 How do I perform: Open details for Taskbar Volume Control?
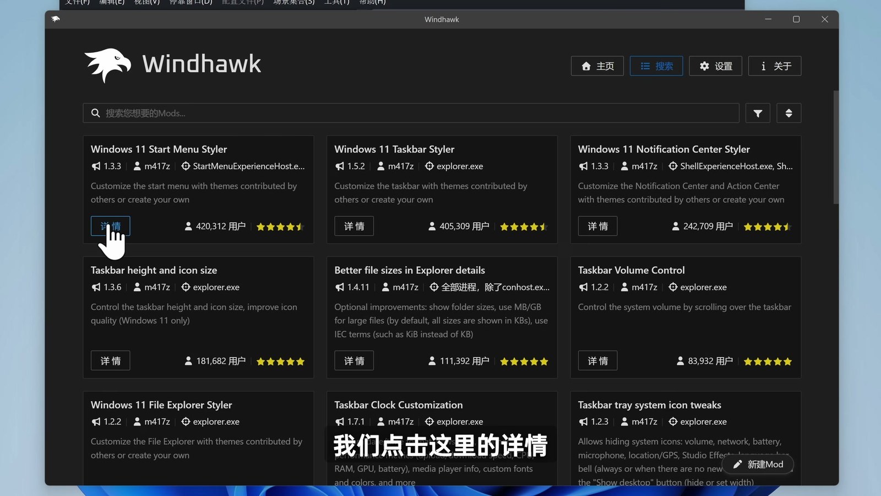598,360
